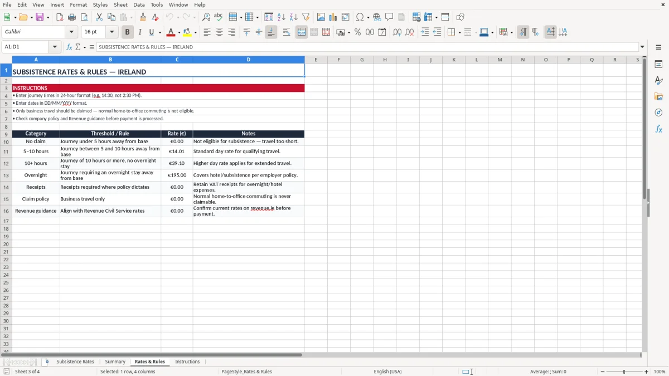Screen dimensions: 669x376
Task: Define the print area
Action: tap(416, 17)
